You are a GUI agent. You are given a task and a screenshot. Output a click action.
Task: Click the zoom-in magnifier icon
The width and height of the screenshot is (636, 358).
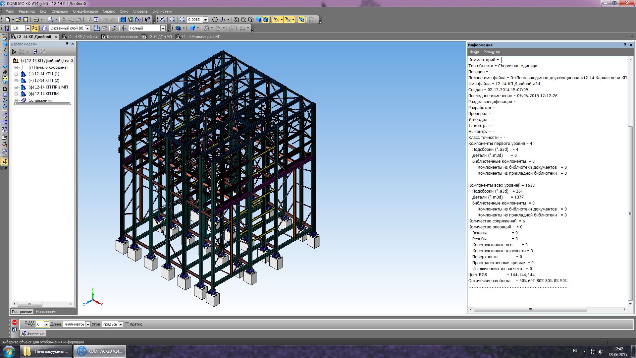(182, 20)
